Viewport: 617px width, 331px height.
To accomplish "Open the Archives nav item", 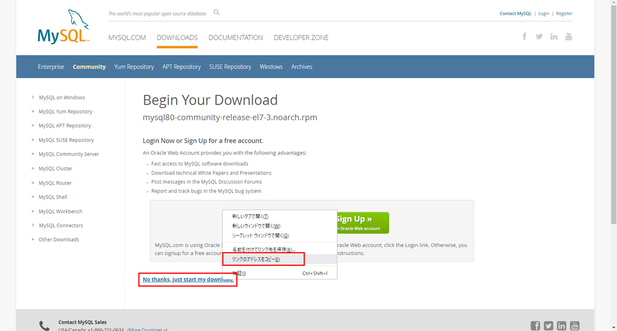I will [302, 67].
